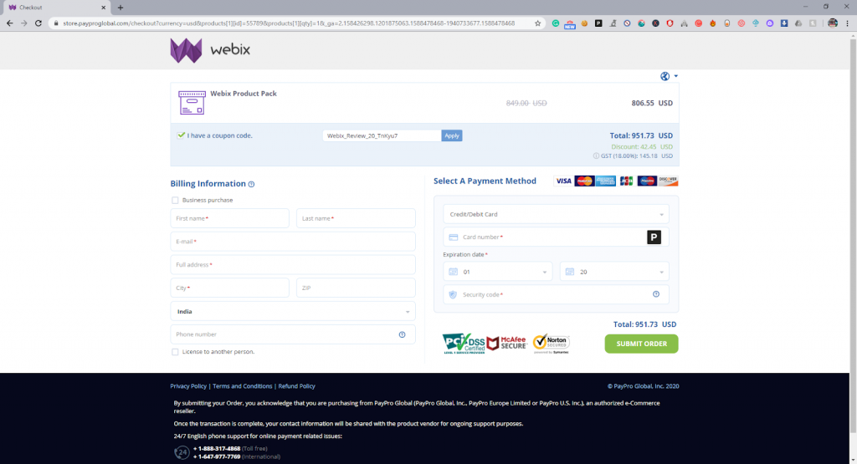
Task: Click the security code help icon
Action: coord(655,294)
